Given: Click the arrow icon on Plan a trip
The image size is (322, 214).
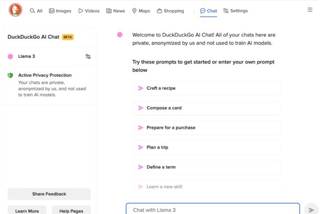Looking at the screenshot, I should (x=141, y=147).
